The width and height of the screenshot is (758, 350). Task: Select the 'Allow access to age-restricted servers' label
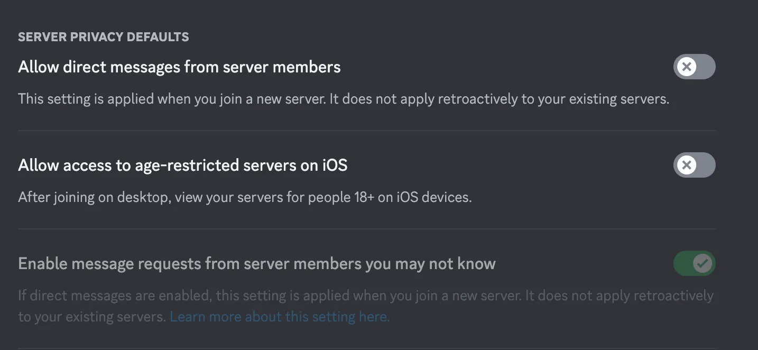[183, 165]
